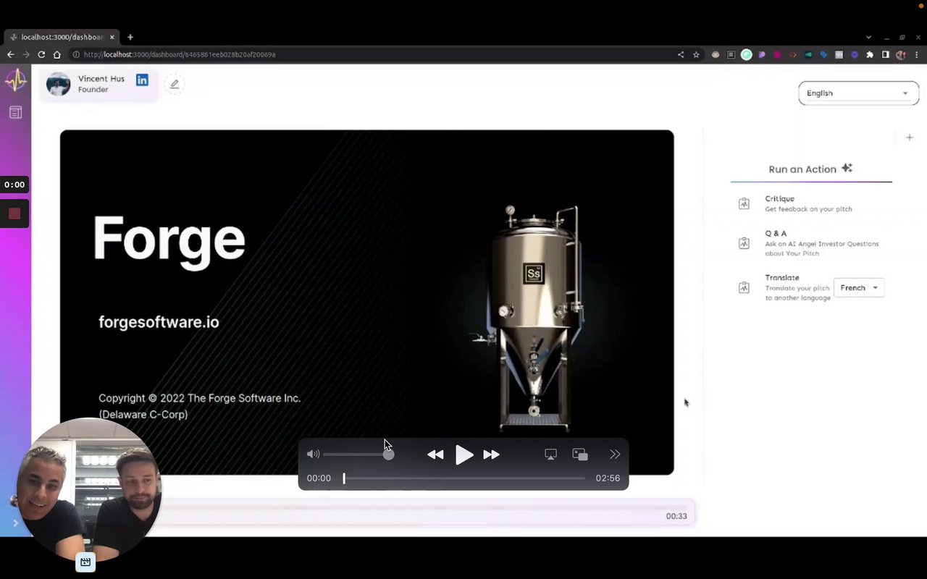The image size is (927, 579).
Task: Click the Forge pitch video thumbnail
Action: point(366,303)
